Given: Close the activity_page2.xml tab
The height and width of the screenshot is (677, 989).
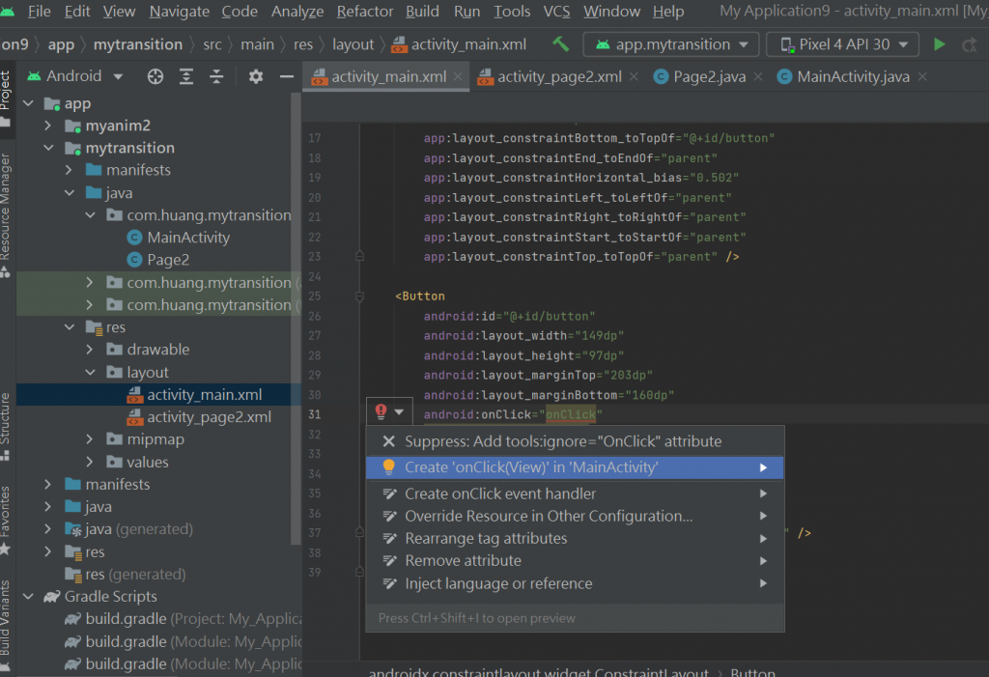Looking at the screenshot, I should (x=634, y=76).
